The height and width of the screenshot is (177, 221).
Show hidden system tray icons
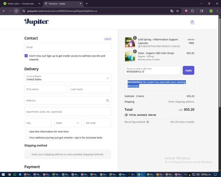pos(185,175)
